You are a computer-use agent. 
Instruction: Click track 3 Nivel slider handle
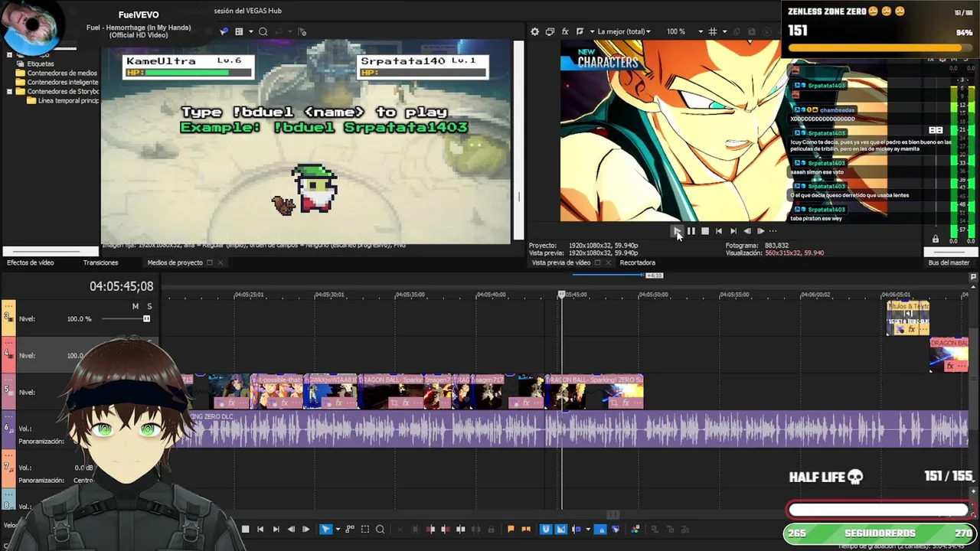tap(146, 318)
